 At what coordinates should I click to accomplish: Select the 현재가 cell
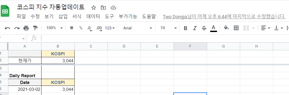pos(25,61)
